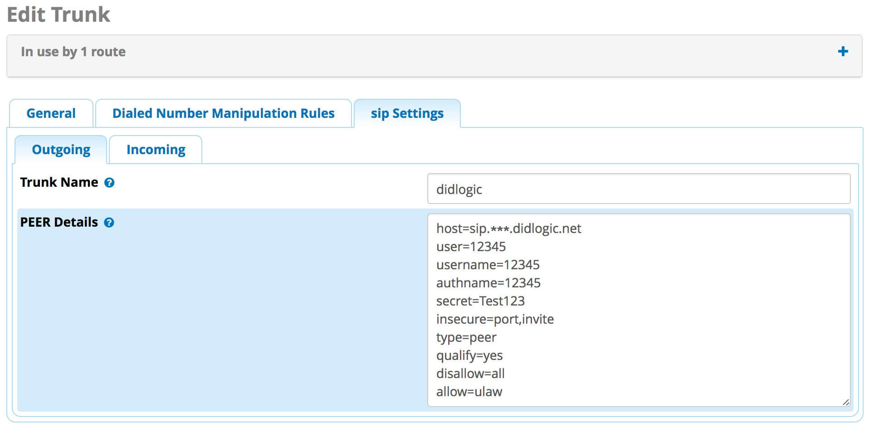
Task: Click the type=peer line in textarea
Action: click(x=466, y=337)
